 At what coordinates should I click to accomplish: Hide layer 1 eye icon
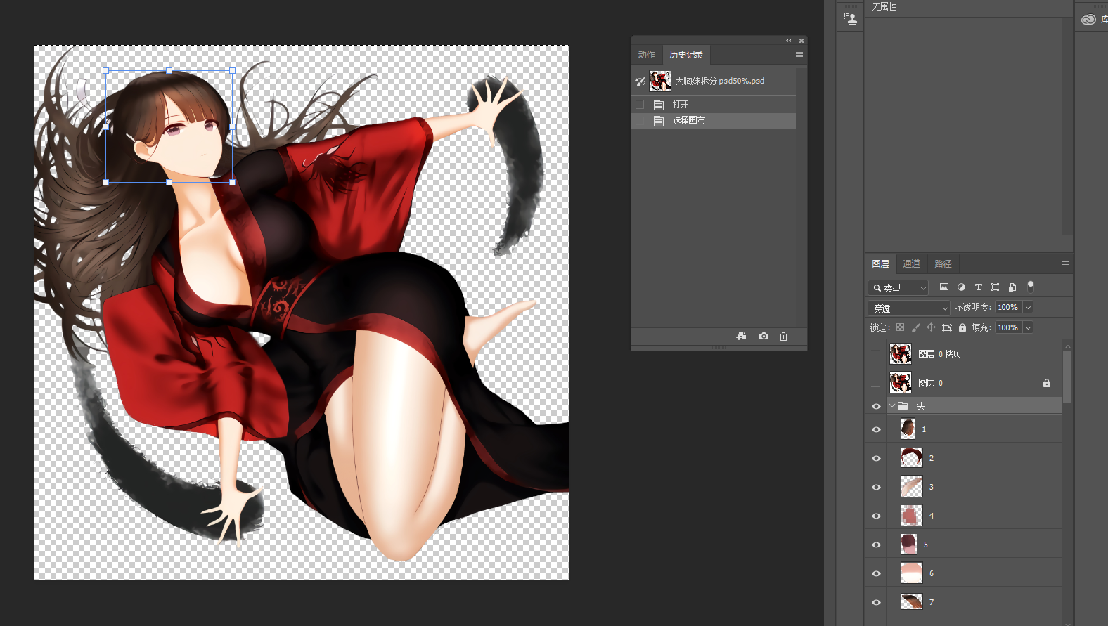click(x=876, y=429)
